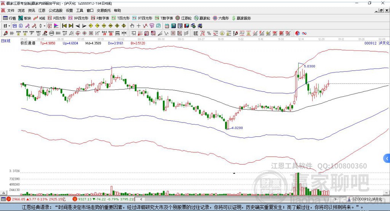Expand the 日 period dropdown arrow
This screenshot has width=390, height=211.
[9, 26]
